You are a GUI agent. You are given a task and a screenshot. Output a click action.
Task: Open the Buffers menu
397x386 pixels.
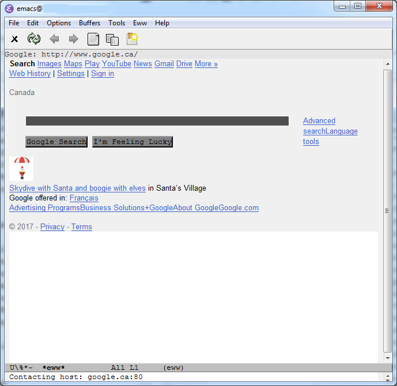coord(90,23)
